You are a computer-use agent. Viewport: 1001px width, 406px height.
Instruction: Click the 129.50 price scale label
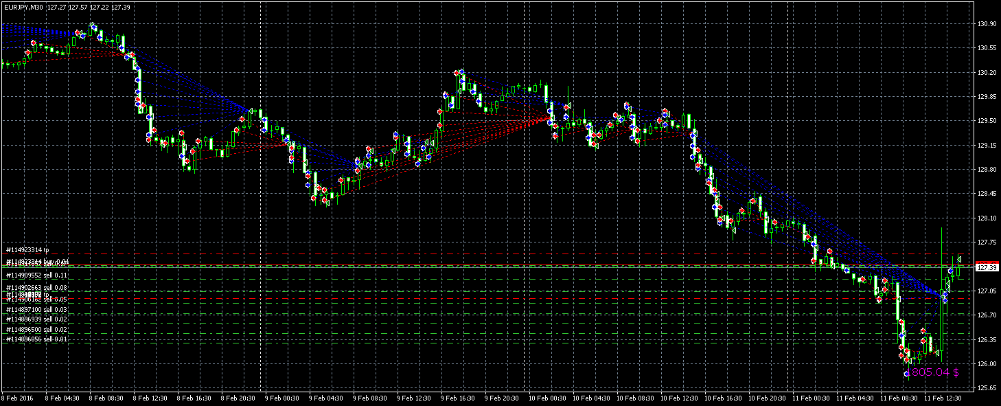[987, 121]
